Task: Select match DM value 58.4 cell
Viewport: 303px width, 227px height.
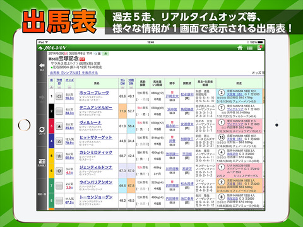Action: pyautogui.click(x=131, y=126)
